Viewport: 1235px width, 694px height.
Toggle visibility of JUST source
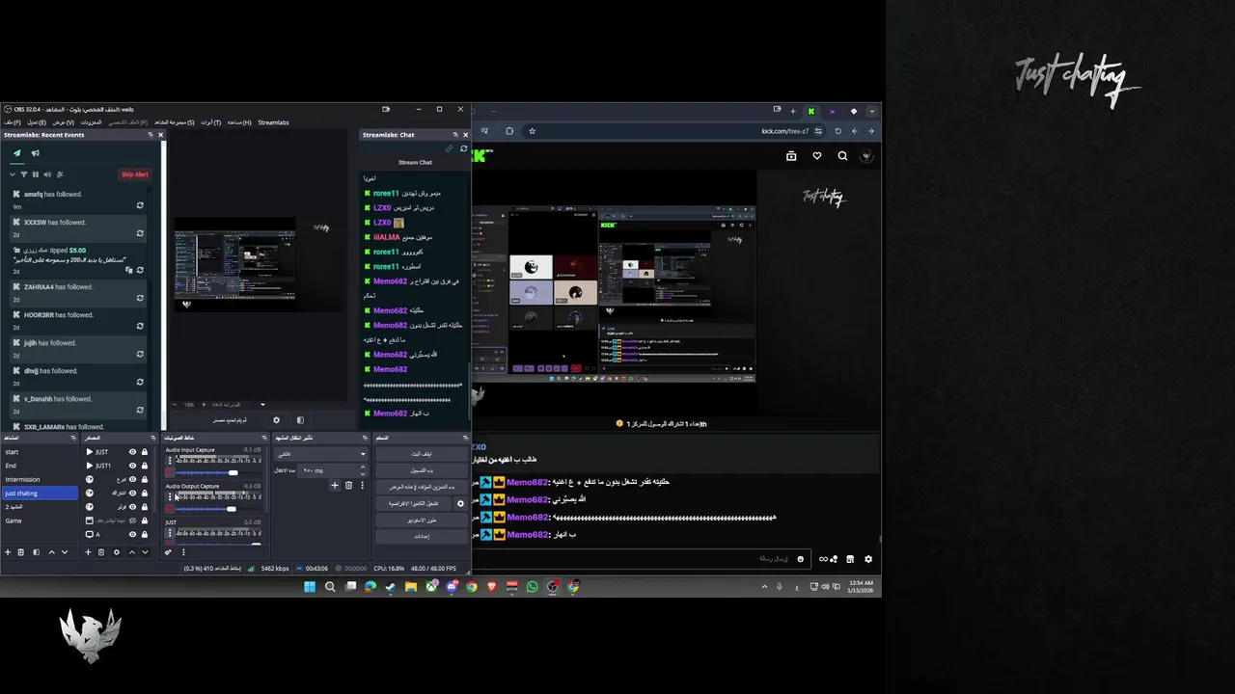click(x=132, y=452)
